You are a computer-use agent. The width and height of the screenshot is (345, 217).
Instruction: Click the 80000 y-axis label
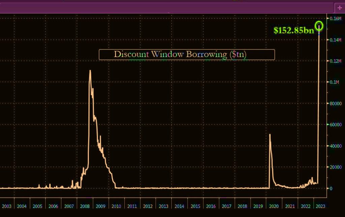coord(336,104)
